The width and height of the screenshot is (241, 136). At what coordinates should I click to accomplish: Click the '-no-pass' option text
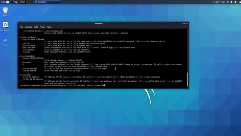pyautogui.click(x=26, y=62)
